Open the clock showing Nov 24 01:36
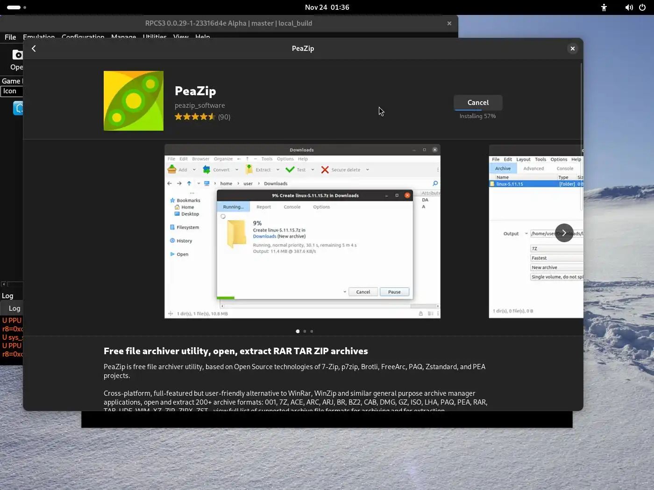Image resolution: width=654 pixels, height=490 pixels. (x=327, y=7)
